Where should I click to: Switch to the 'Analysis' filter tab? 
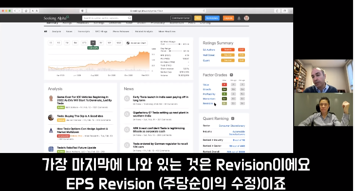click(56, 32)
